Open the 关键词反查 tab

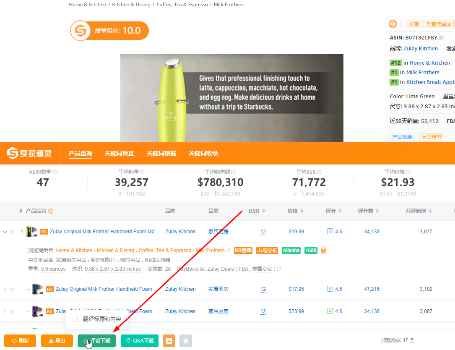(119, 153)
